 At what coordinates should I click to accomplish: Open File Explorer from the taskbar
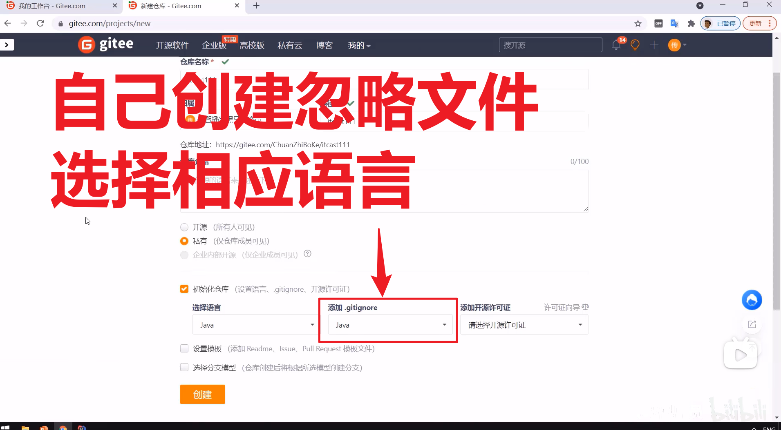click(25, 427)
